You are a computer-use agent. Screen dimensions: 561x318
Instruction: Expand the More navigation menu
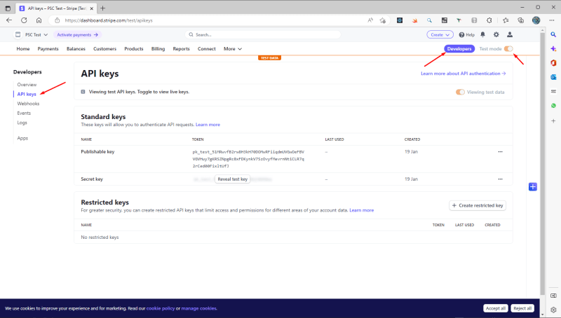point(233,48)
